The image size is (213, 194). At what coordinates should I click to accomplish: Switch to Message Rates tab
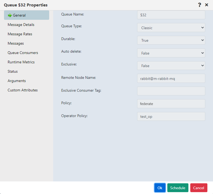(20, 34)
